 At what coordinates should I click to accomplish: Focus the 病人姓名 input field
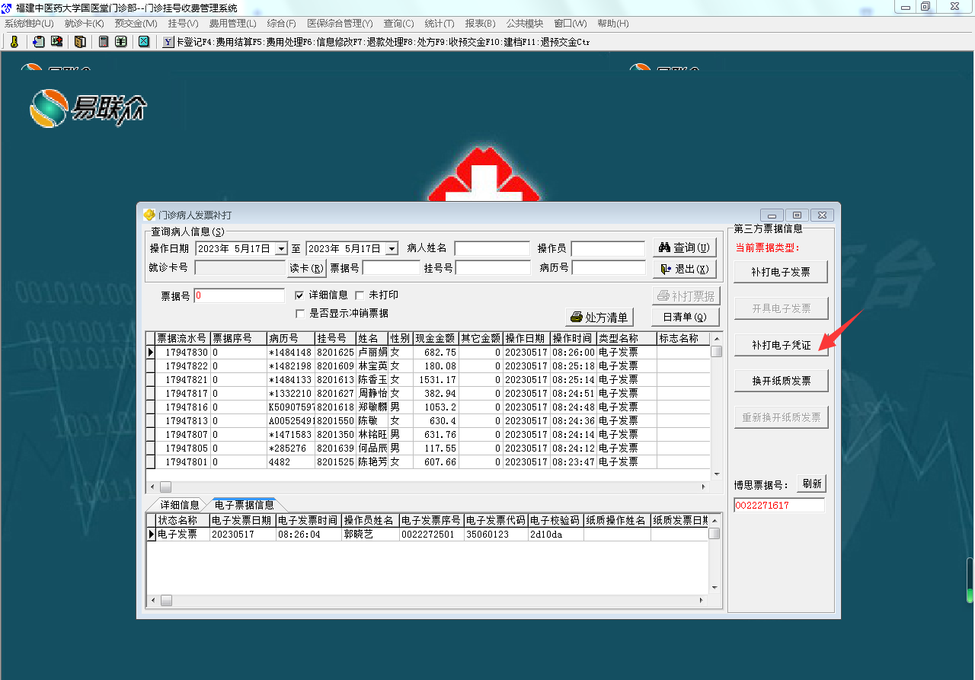(x=492, y=248)
